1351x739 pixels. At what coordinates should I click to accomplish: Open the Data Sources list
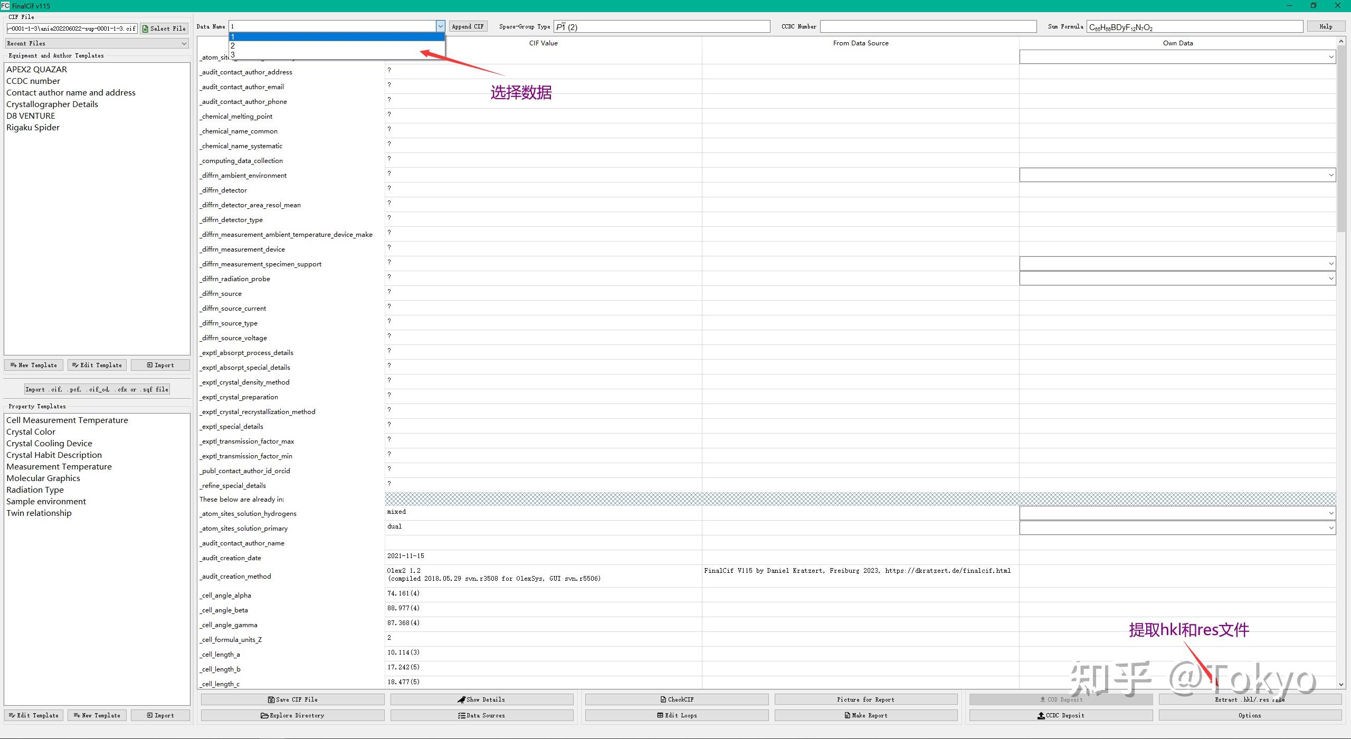coord(481,715)
